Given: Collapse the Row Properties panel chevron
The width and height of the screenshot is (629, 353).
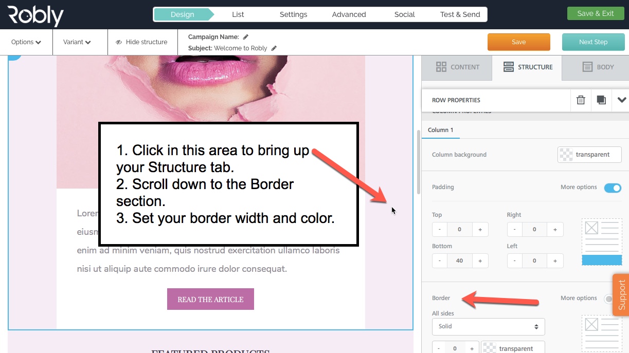Looking at the screenshot, I should [x=621, y=100].
